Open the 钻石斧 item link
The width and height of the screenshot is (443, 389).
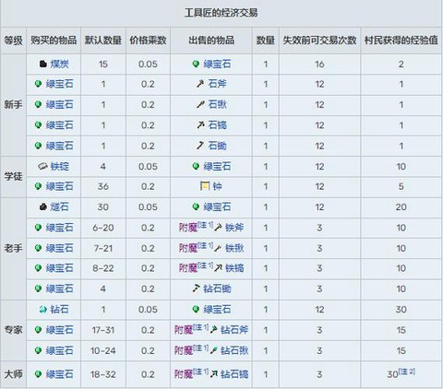tap(234, 330)
